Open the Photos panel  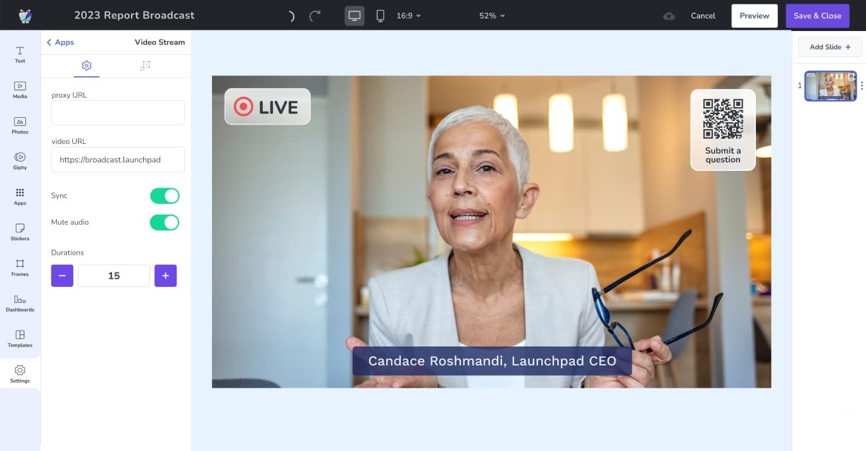[20, 125]
